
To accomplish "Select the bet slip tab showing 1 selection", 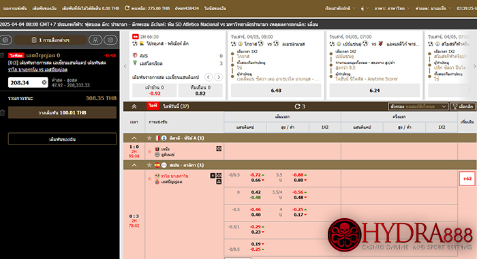I will [50, 40].
